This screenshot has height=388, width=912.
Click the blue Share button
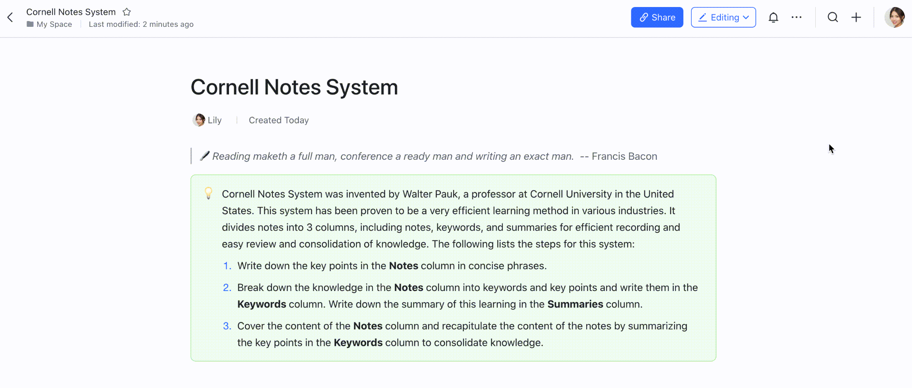point(657,17)
